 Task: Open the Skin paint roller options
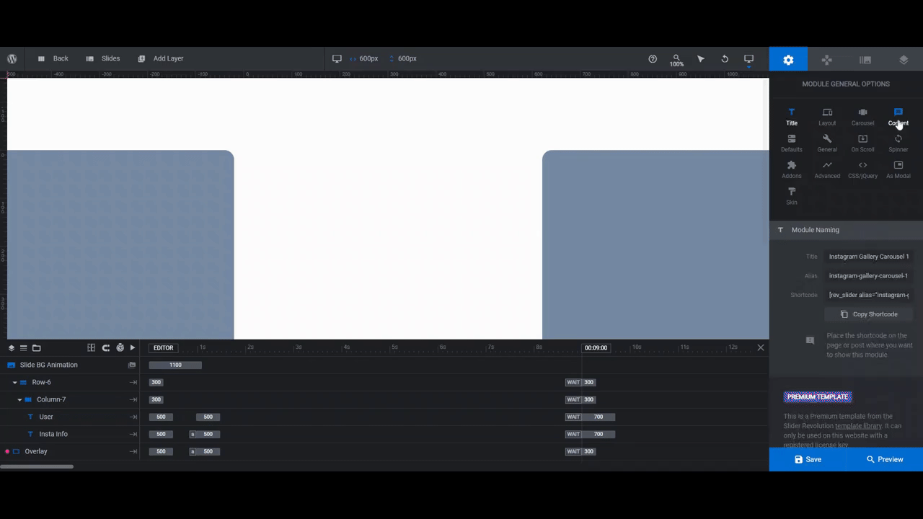point(792,196)
